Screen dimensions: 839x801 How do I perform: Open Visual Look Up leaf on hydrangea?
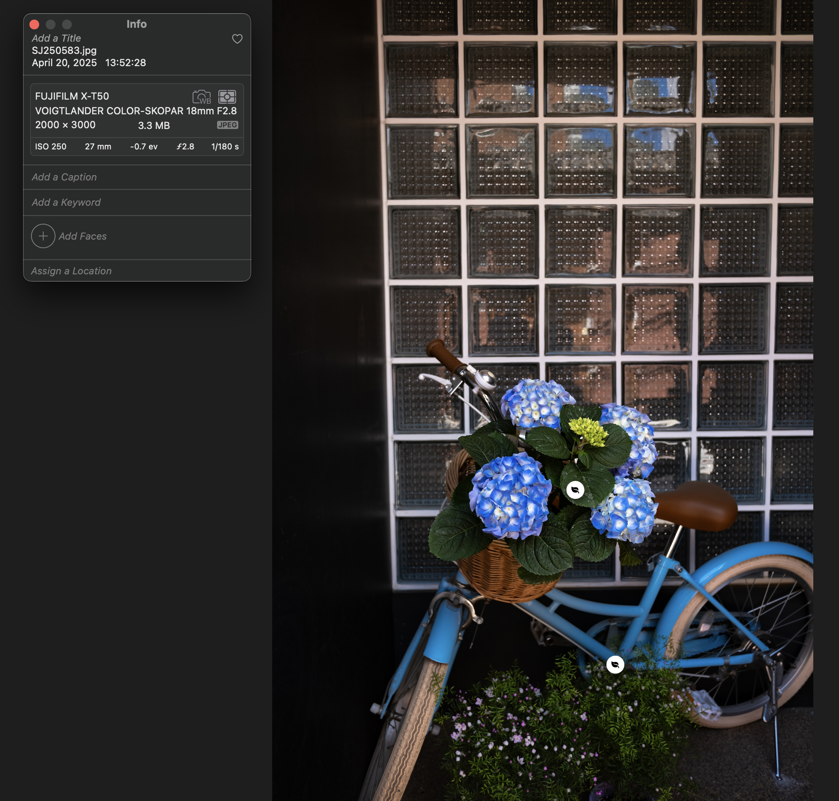pos(575,489)
